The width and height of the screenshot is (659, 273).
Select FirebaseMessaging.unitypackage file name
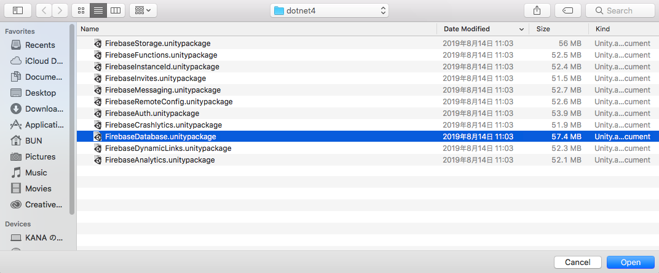click(x=163, y=90)
